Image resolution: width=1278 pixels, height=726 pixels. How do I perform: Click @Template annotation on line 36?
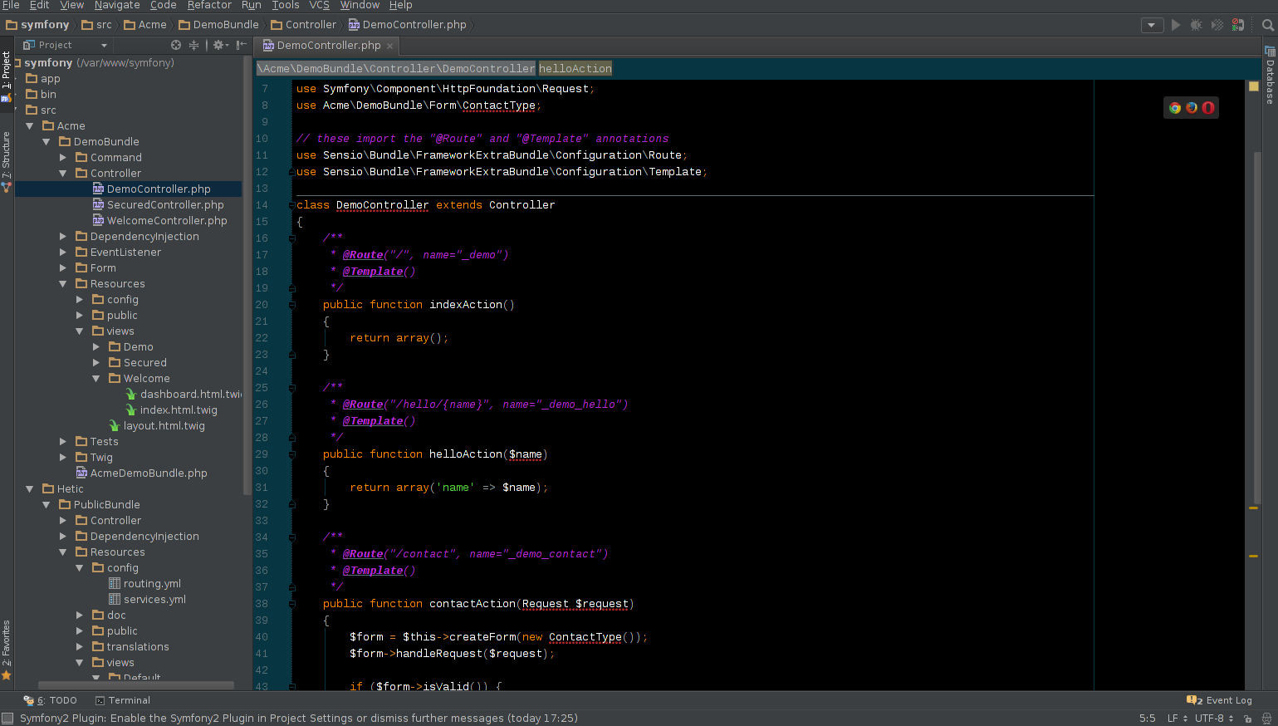pos(373,571)
